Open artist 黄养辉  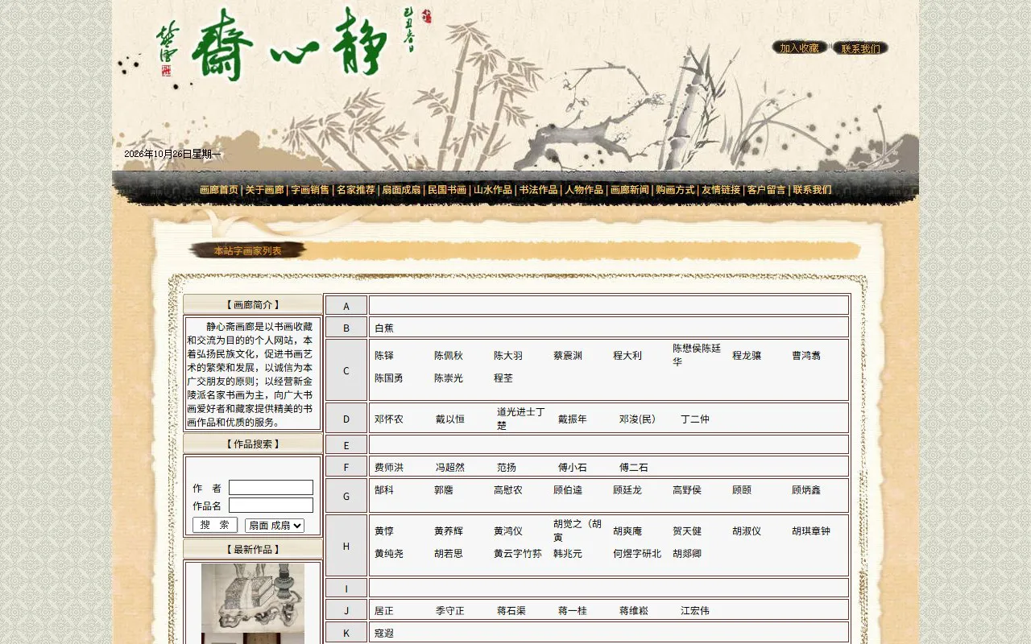click(x=449, y=531)
